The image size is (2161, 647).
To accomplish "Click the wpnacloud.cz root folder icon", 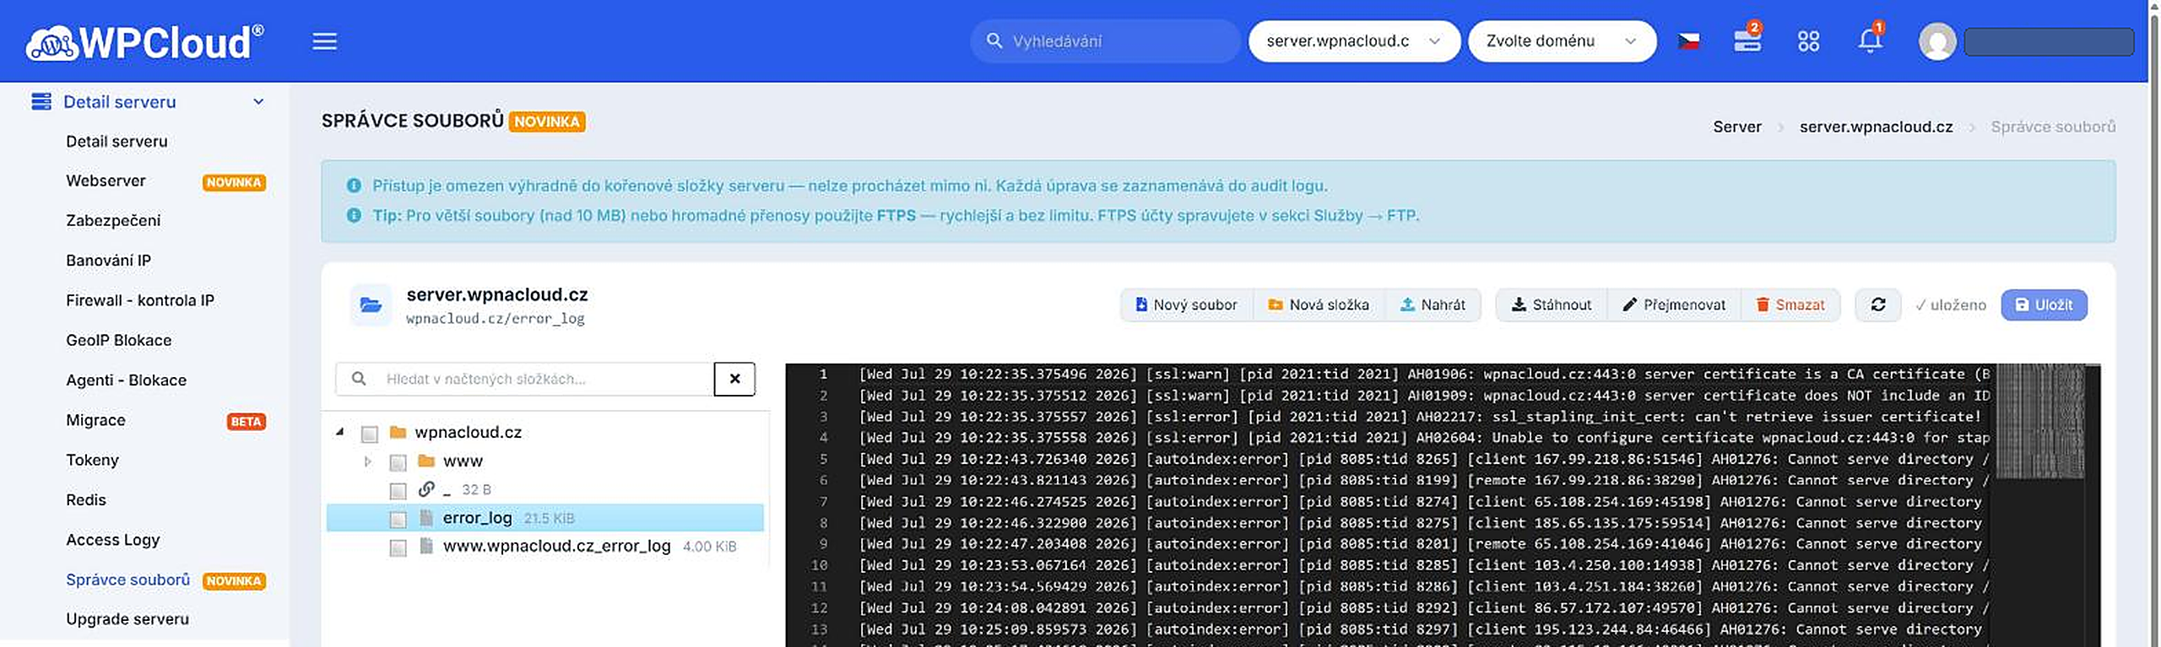I will 398,432.
